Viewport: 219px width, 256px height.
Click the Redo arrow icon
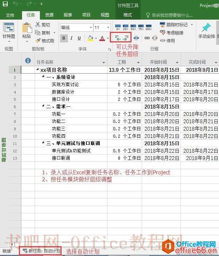click(x=29, y=4)
